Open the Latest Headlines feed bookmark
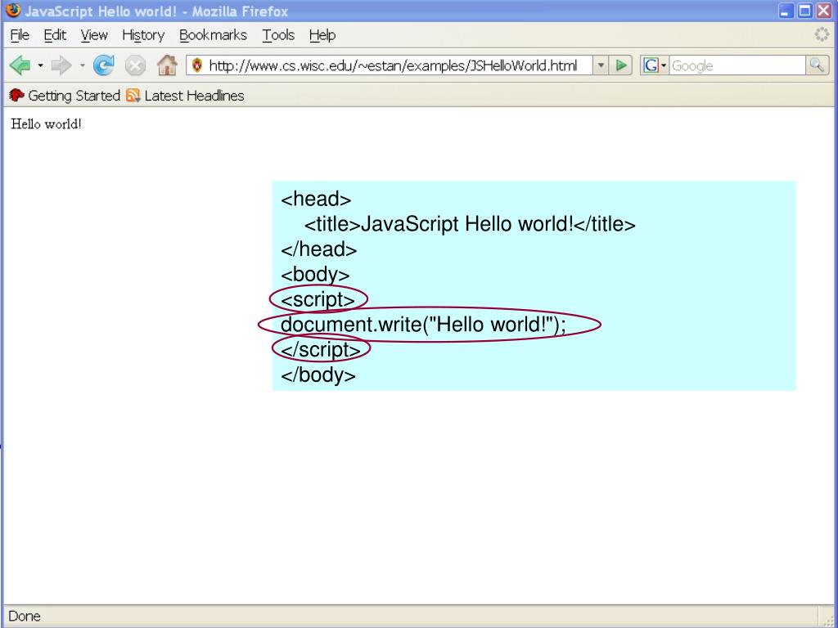Viewport: 838px width, 628px height. point(185,96)
